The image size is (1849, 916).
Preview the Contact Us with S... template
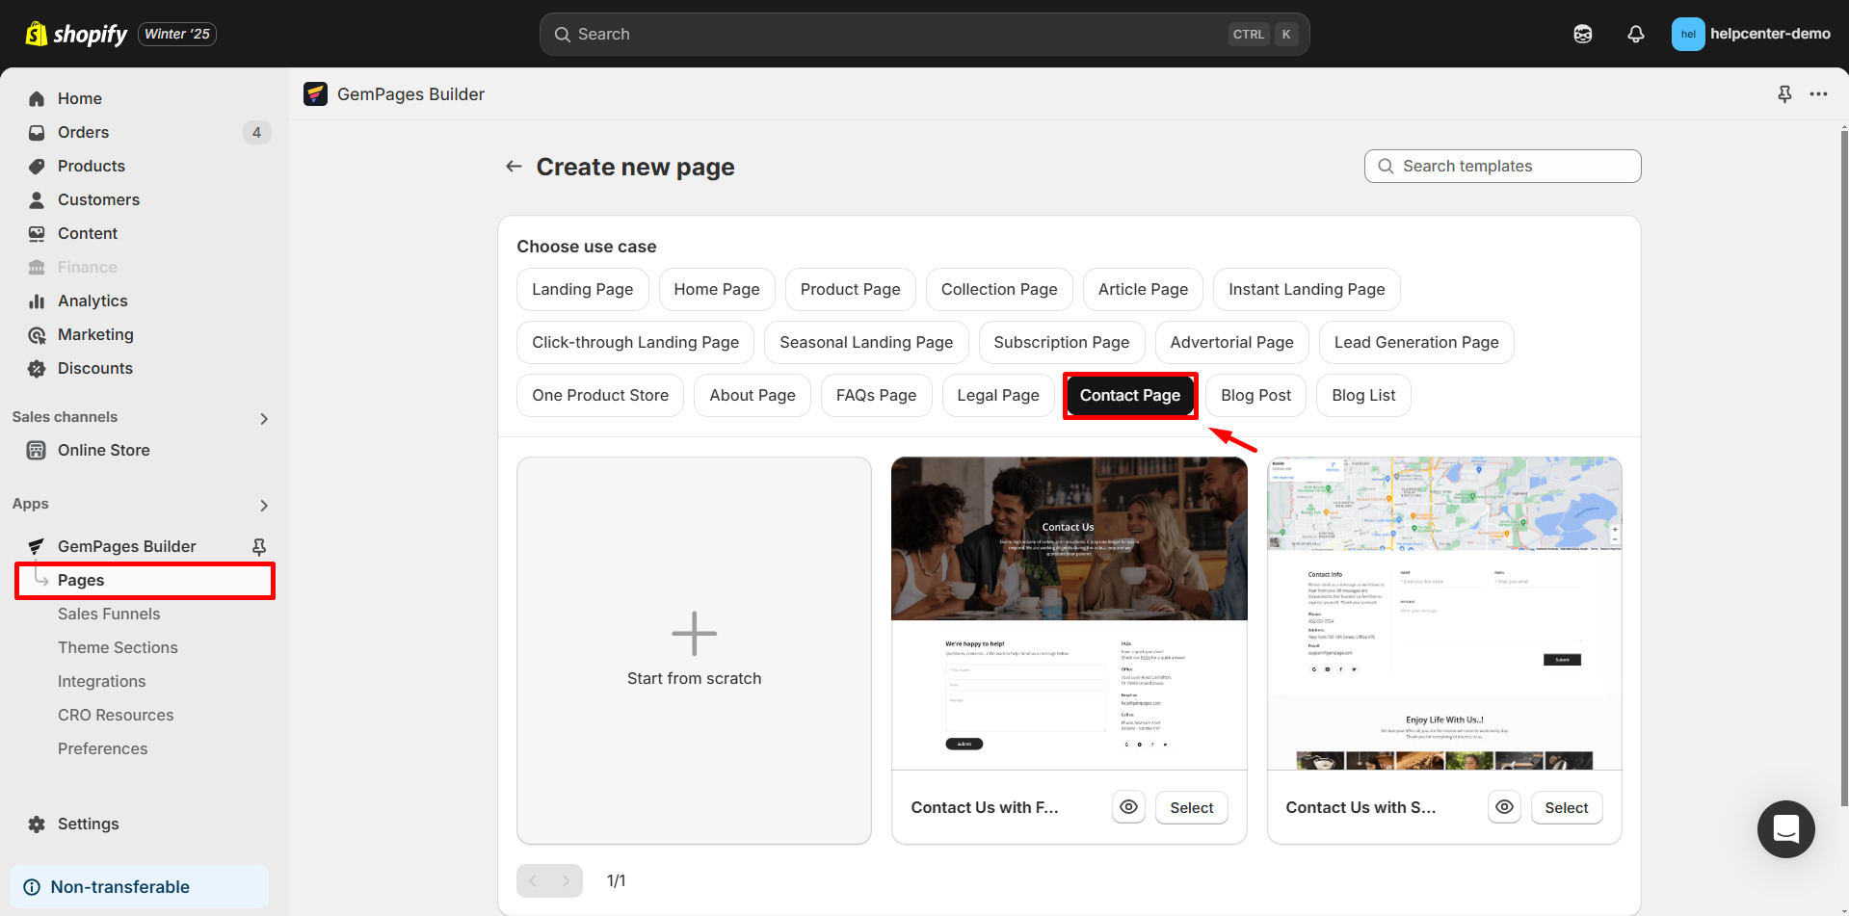[1503, 807]
